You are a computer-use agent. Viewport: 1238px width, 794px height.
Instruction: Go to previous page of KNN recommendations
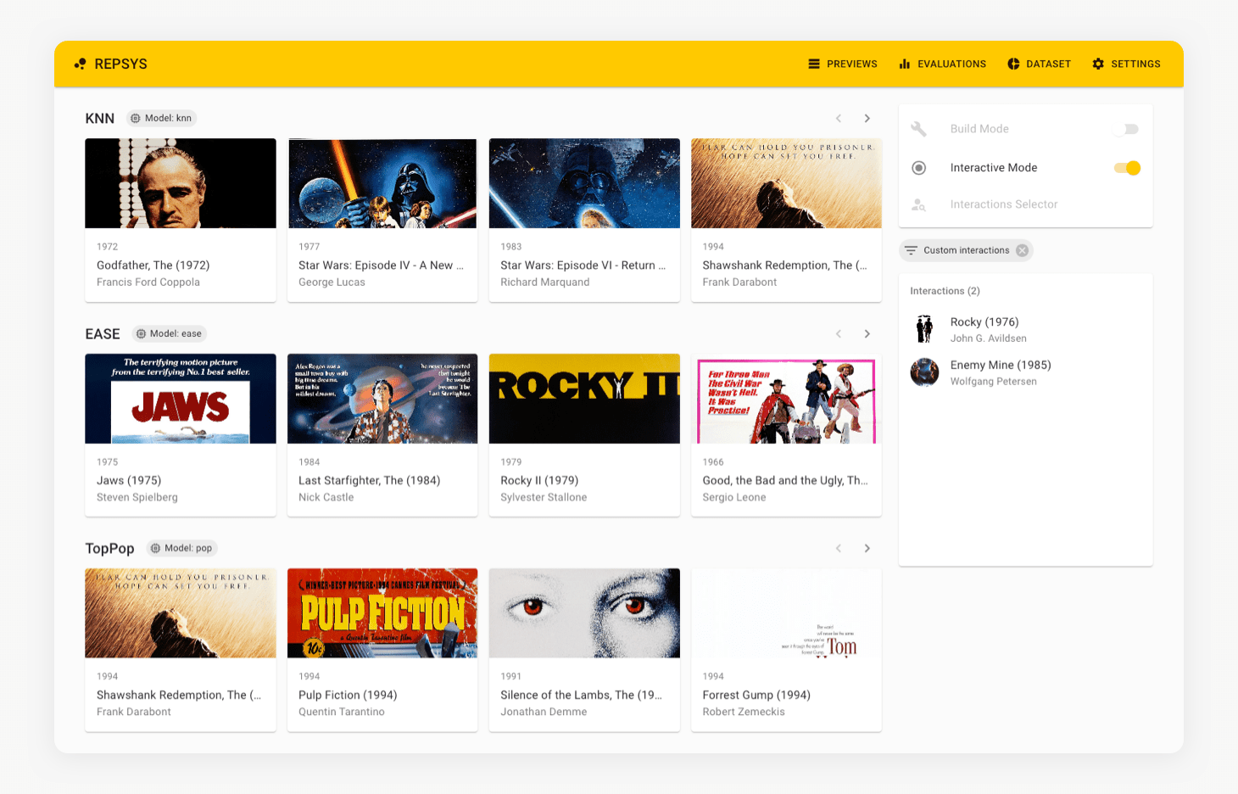tap(839, 119)
